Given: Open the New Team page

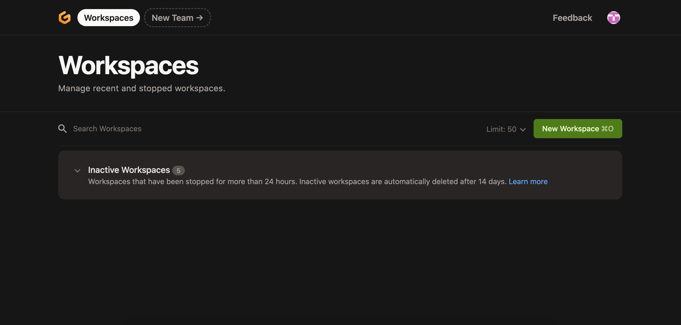Looking at the screenshot, I should pyautogui.click(x=172, y=18).
